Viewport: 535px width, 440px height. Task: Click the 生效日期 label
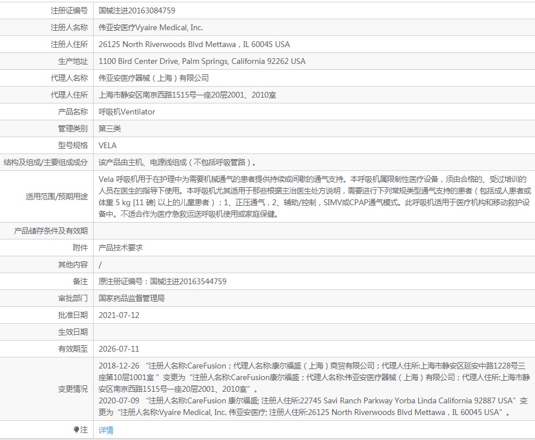(73, 332)
